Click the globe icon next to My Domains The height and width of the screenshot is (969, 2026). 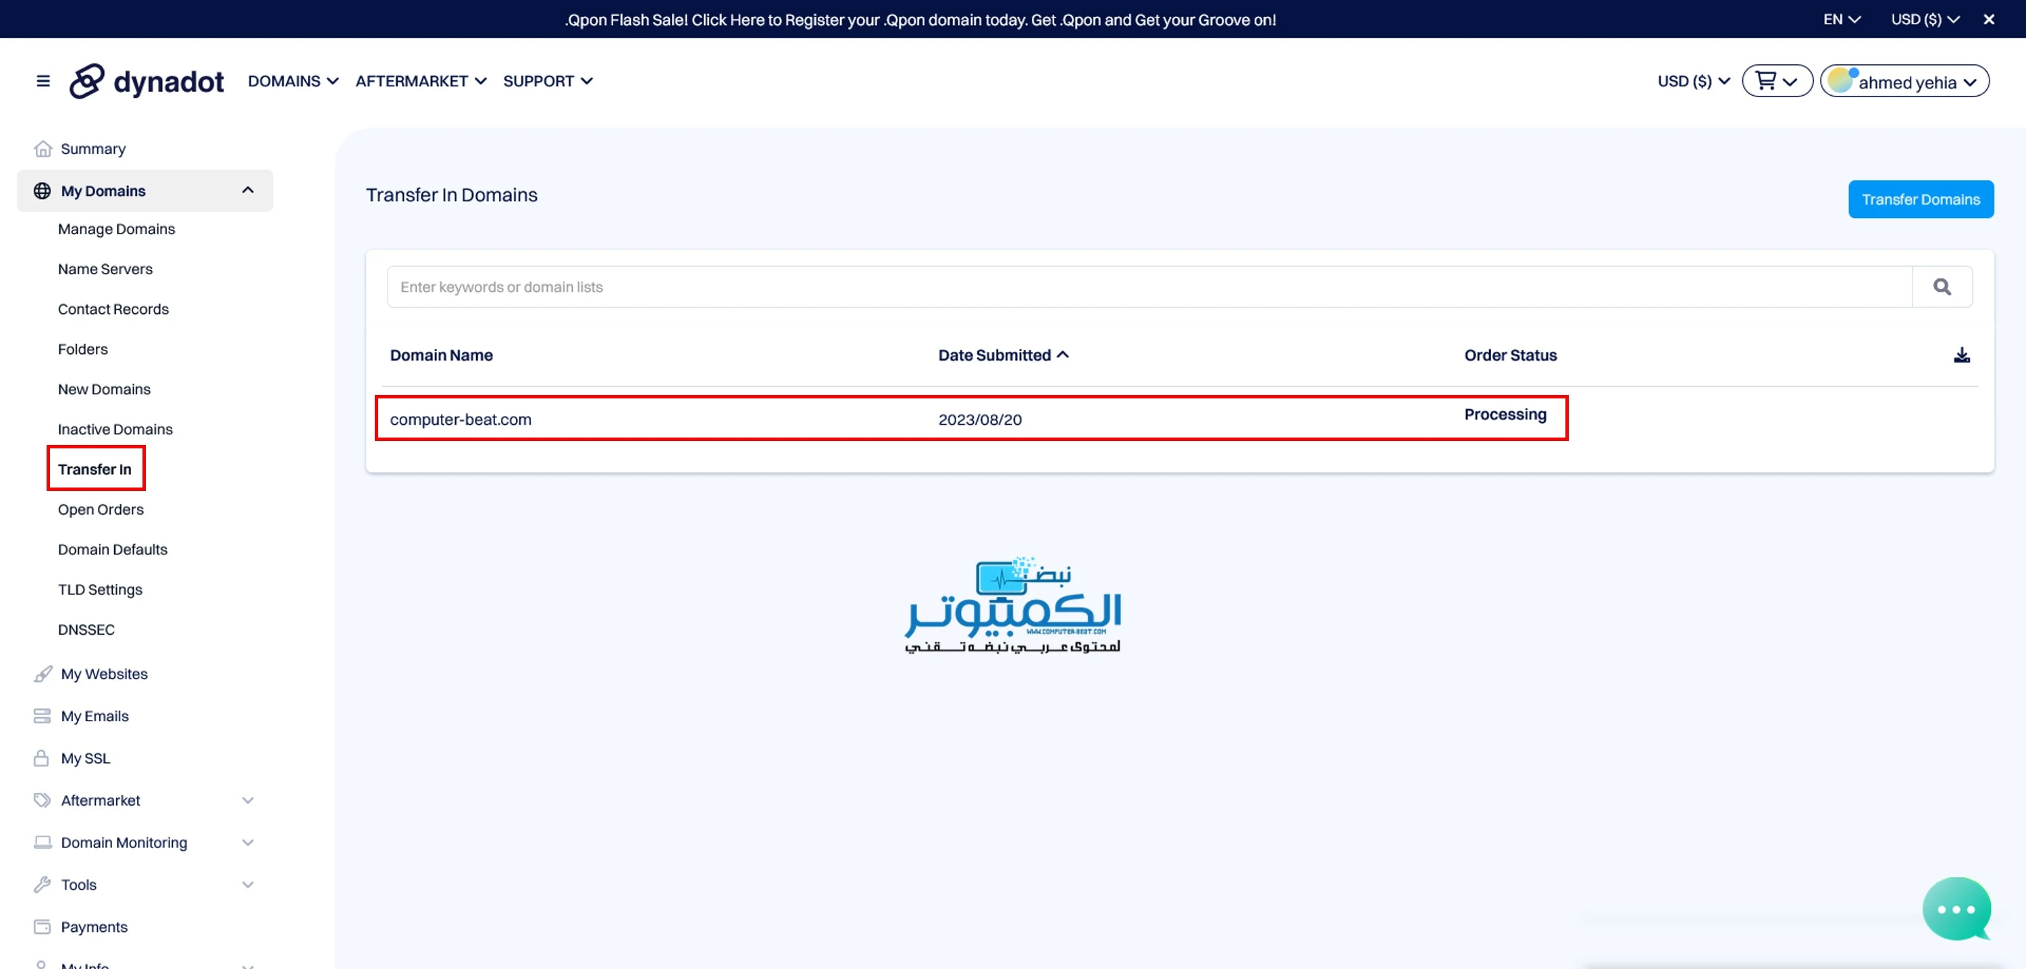(43, 190)
